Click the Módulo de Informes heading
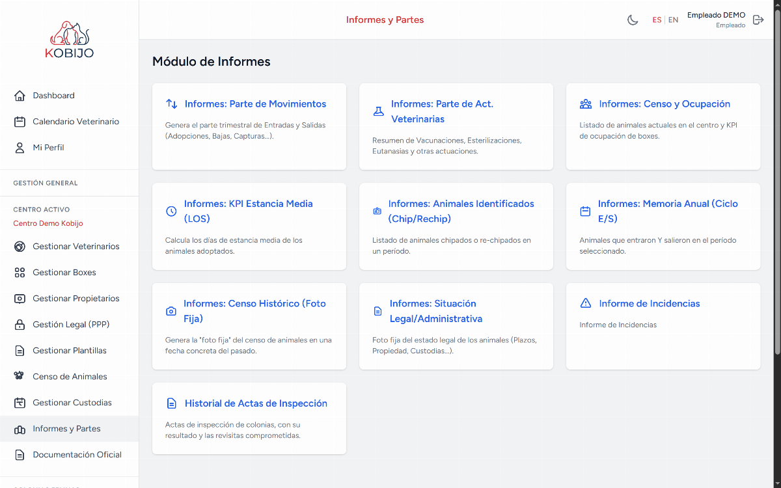Image resolution: width=781 pixels, height=488 pixels. coord(212,62)
